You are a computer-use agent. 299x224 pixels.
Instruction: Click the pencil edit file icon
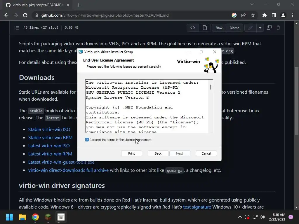coord(250,28)
